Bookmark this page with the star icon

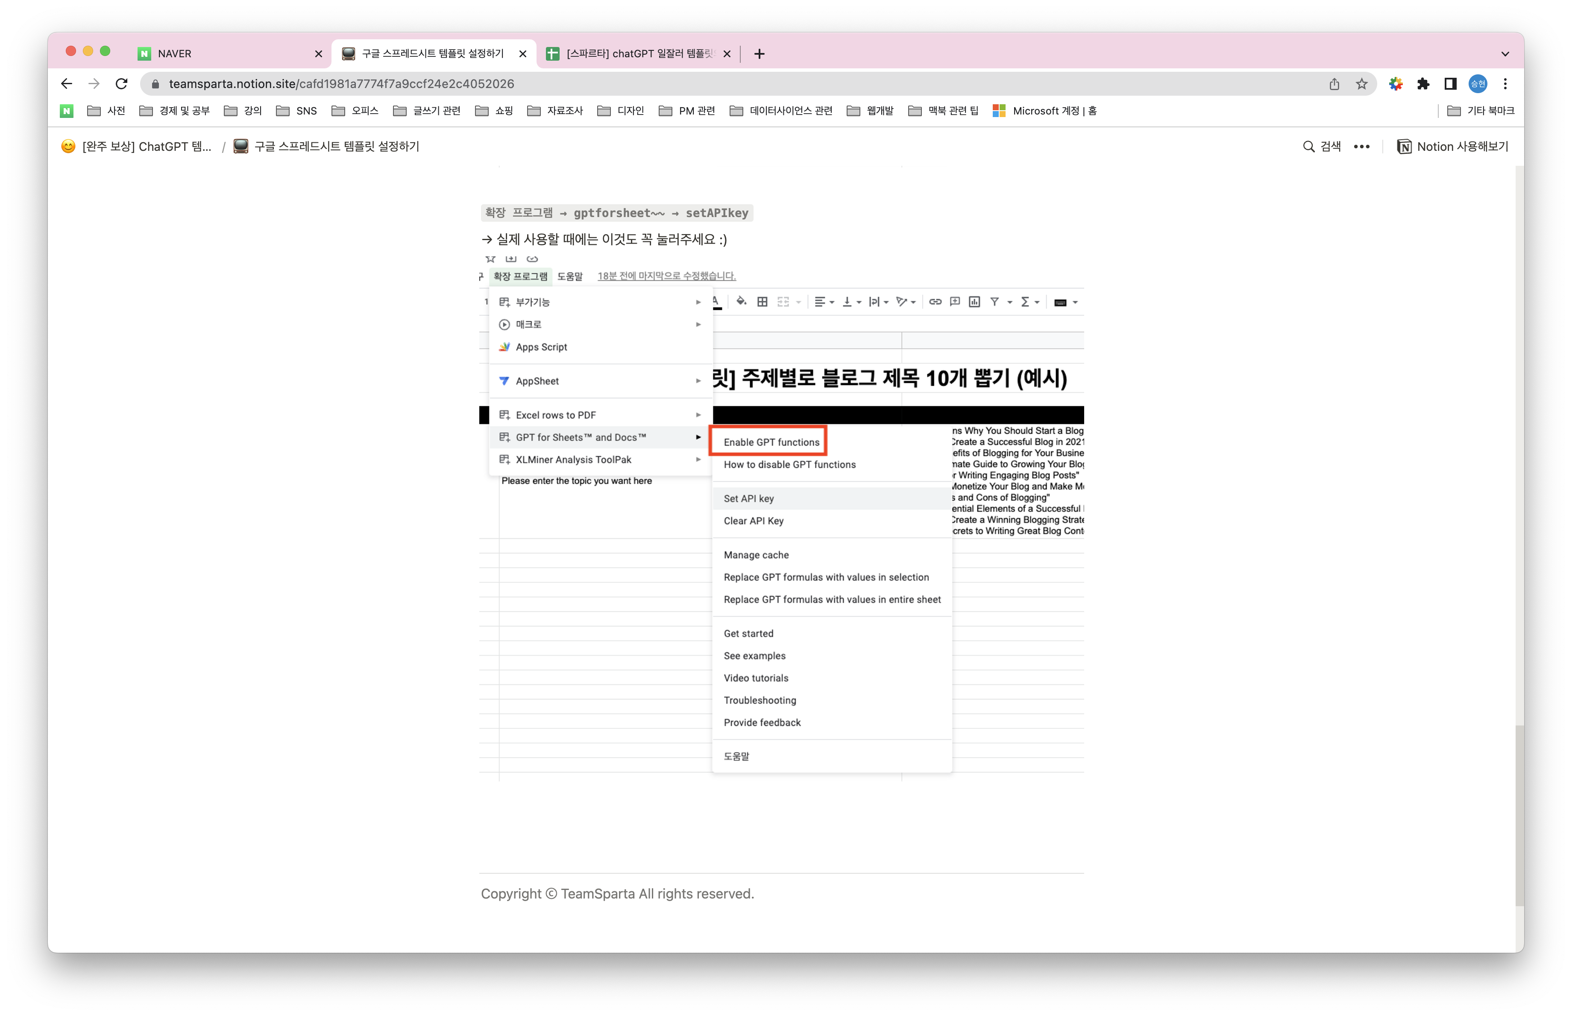click(1361, 84)
